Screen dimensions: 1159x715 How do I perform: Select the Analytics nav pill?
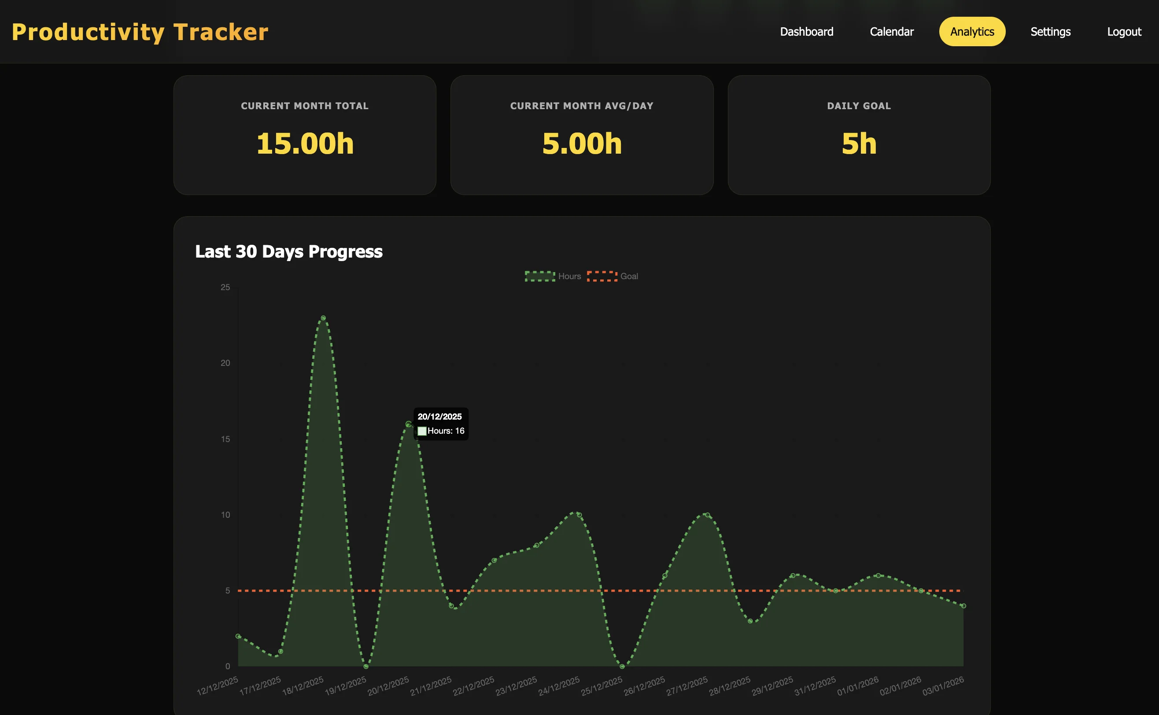(972, 32)
